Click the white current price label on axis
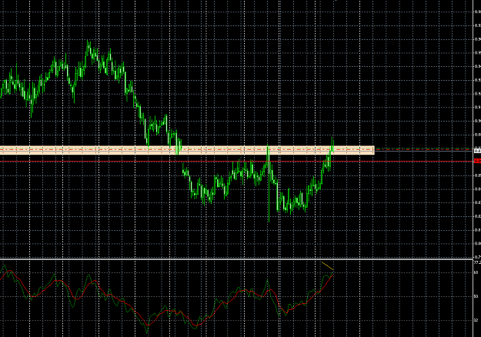Screen dimensions: 481x337 click(x=477, y=151)
